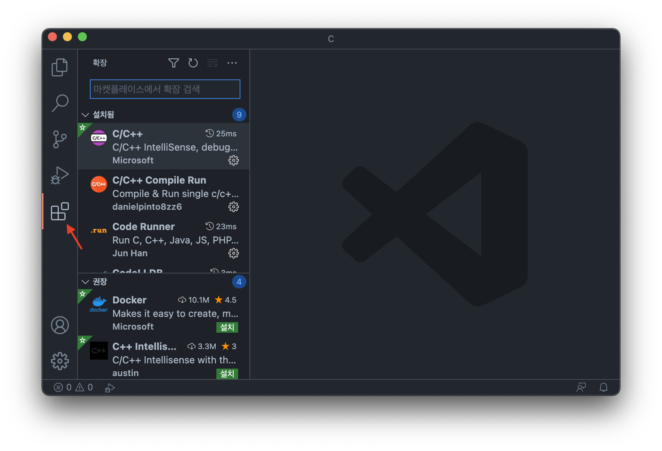Image resolution: width=662 pixels, height=451 pixels.
Task: Select the Code Runner extension title
Action: (x=143, y=227)
